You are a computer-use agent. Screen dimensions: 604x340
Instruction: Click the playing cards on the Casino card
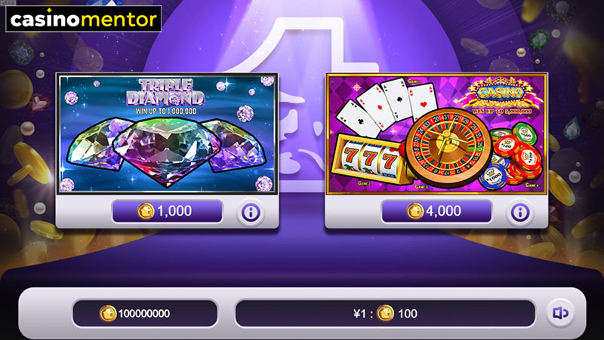(387, 106)
